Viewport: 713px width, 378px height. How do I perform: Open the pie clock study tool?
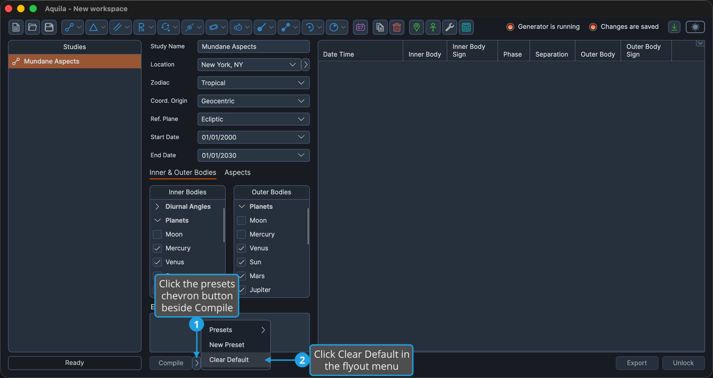pos(337,27)
